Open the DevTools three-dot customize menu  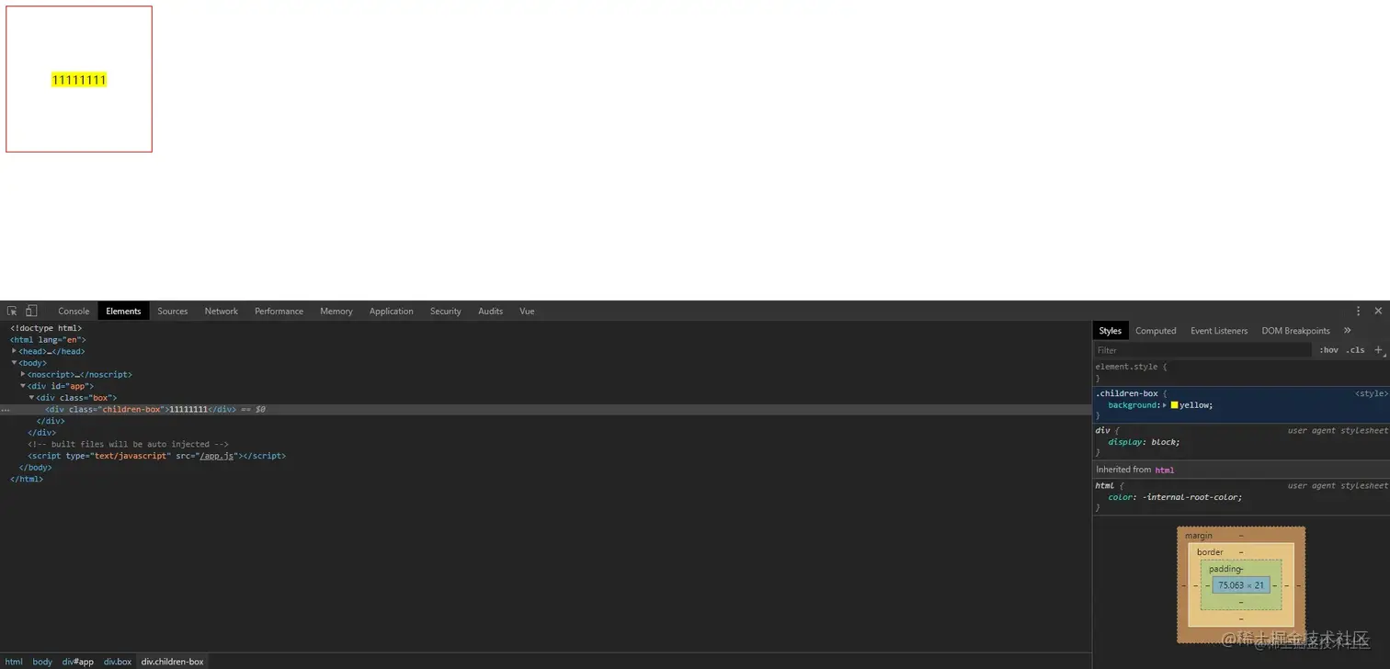pyautogui.click(x=1358, y=312)
